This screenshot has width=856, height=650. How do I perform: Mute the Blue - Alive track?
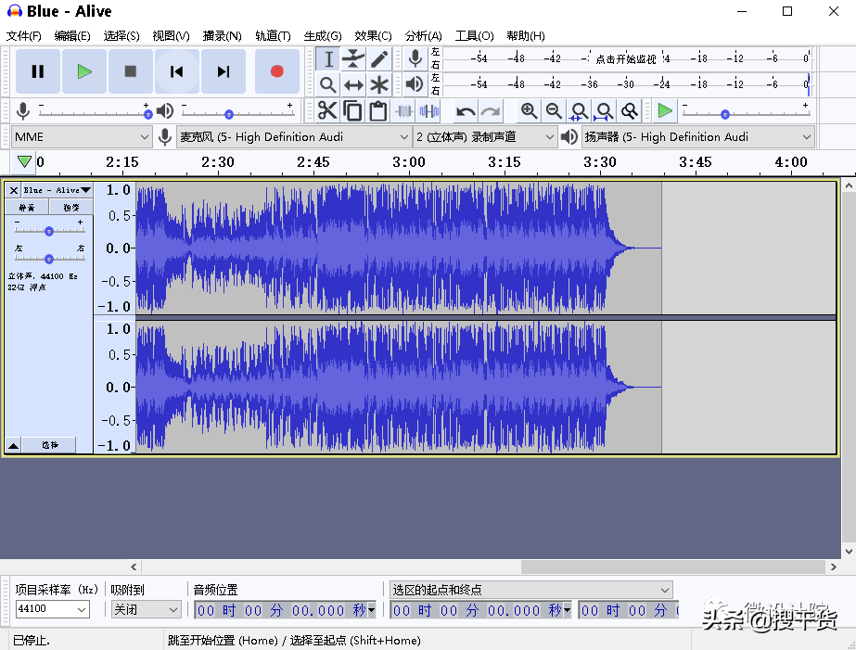coord(27,208)
